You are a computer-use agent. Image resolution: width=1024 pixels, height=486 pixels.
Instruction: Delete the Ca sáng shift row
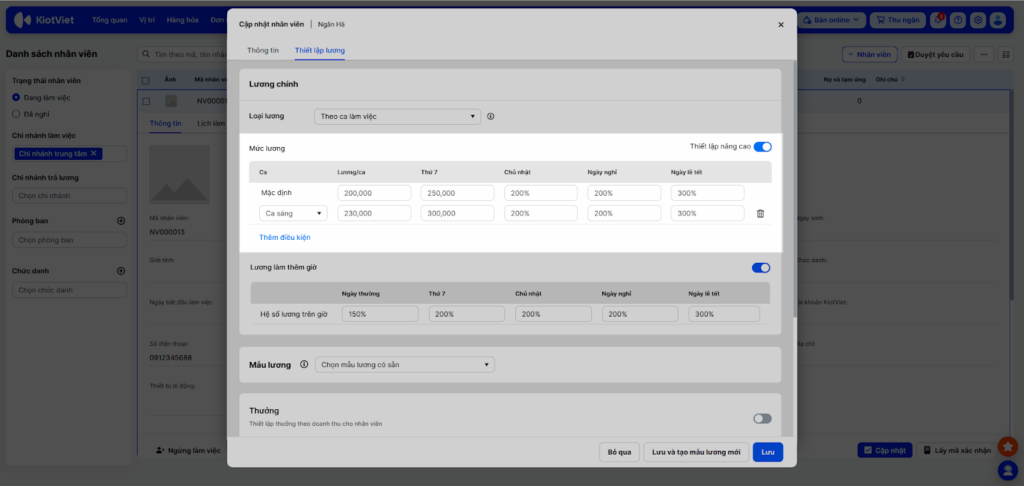point(760,214)
